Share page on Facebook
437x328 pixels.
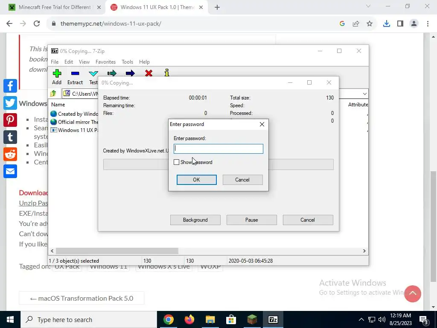10,85
